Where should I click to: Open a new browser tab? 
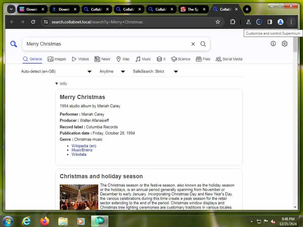point(247,9)
